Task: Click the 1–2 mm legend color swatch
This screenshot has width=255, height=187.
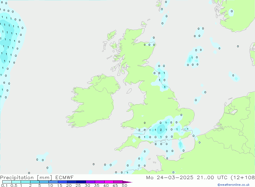Action: (25, 182)
